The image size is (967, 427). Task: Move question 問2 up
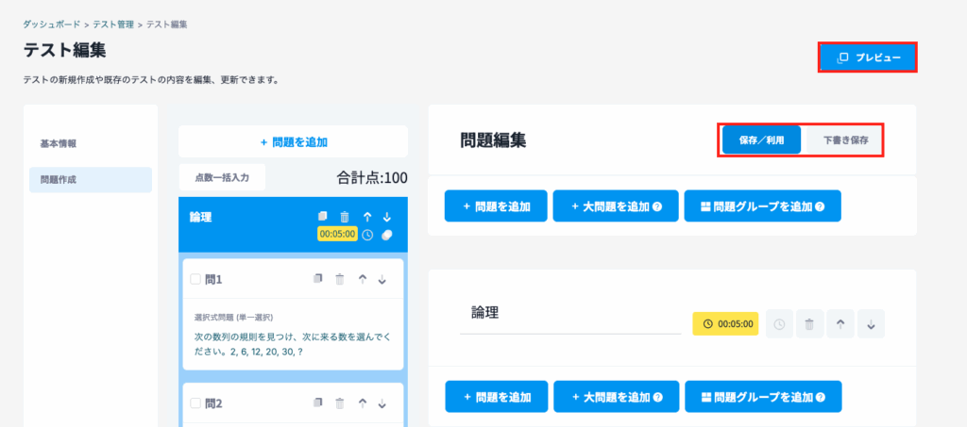coord(363,403)
